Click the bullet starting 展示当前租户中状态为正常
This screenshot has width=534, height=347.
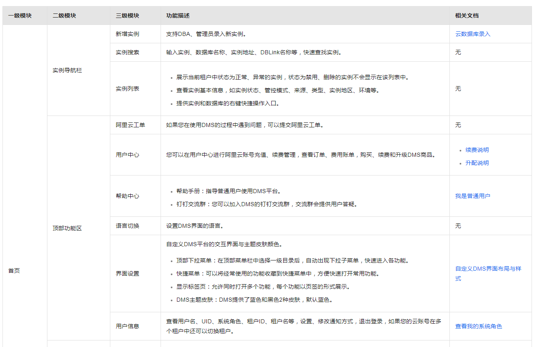coord(293,77)
